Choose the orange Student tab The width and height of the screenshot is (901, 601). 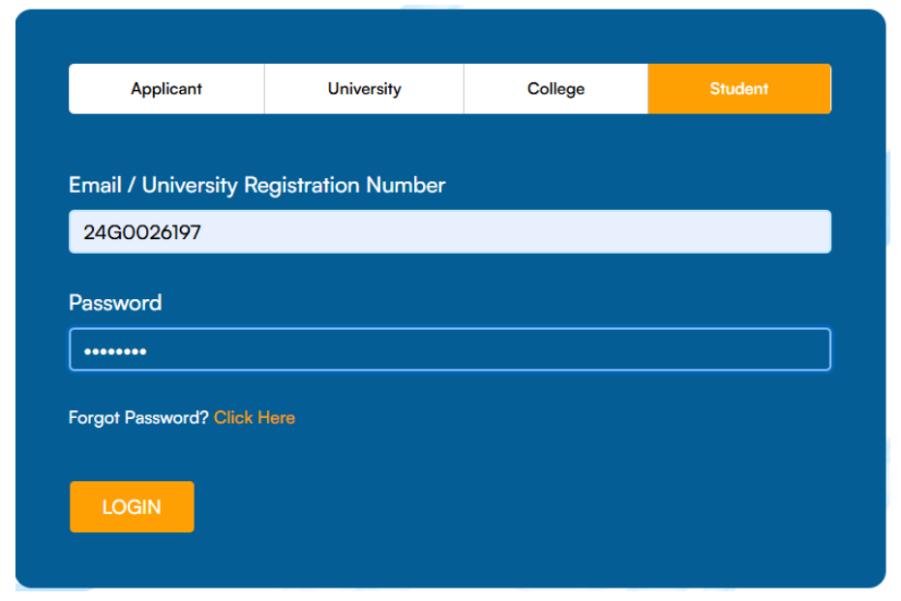(739, 89)
